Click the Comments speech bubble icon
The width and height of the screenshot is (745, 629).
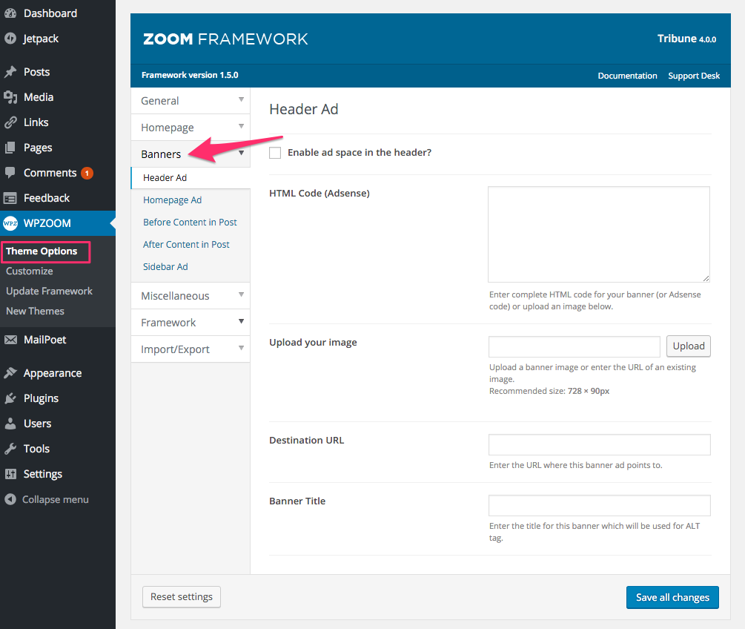(10, 173)
